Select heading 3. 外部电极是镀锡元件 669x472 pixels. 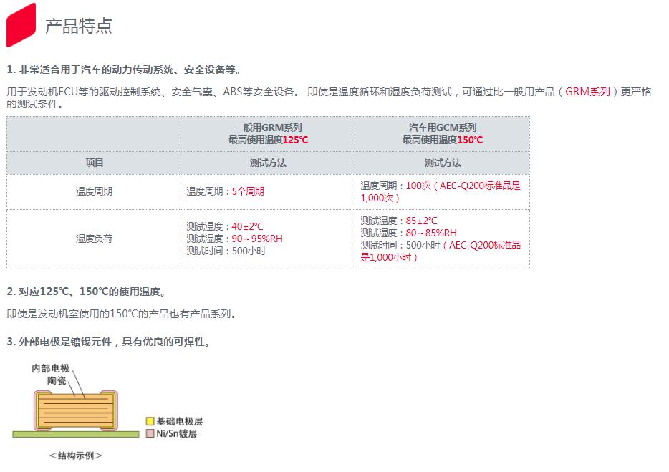109,342
